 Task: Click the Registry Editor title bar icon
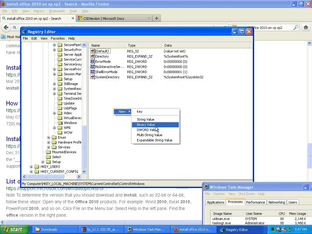pos(24,32)
